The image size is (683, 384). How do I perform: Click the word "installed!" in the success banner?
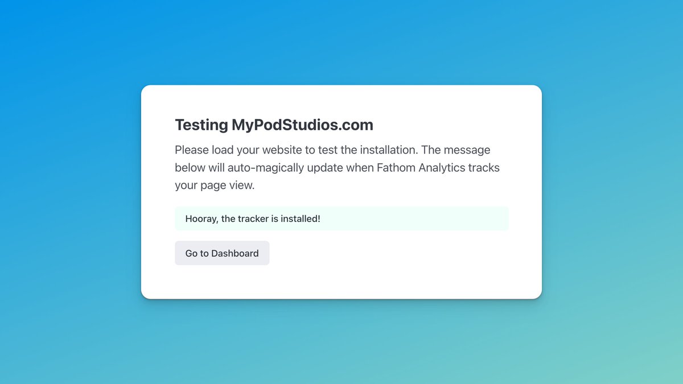coord(300,218)
